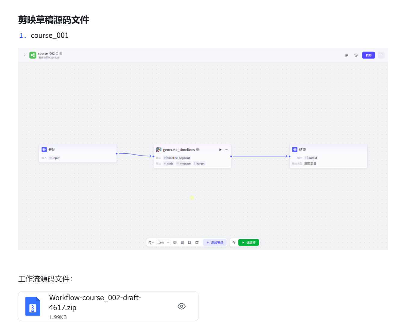Click the input variable tag in start node
Screen dimensions: 412x333
(54, 158)
